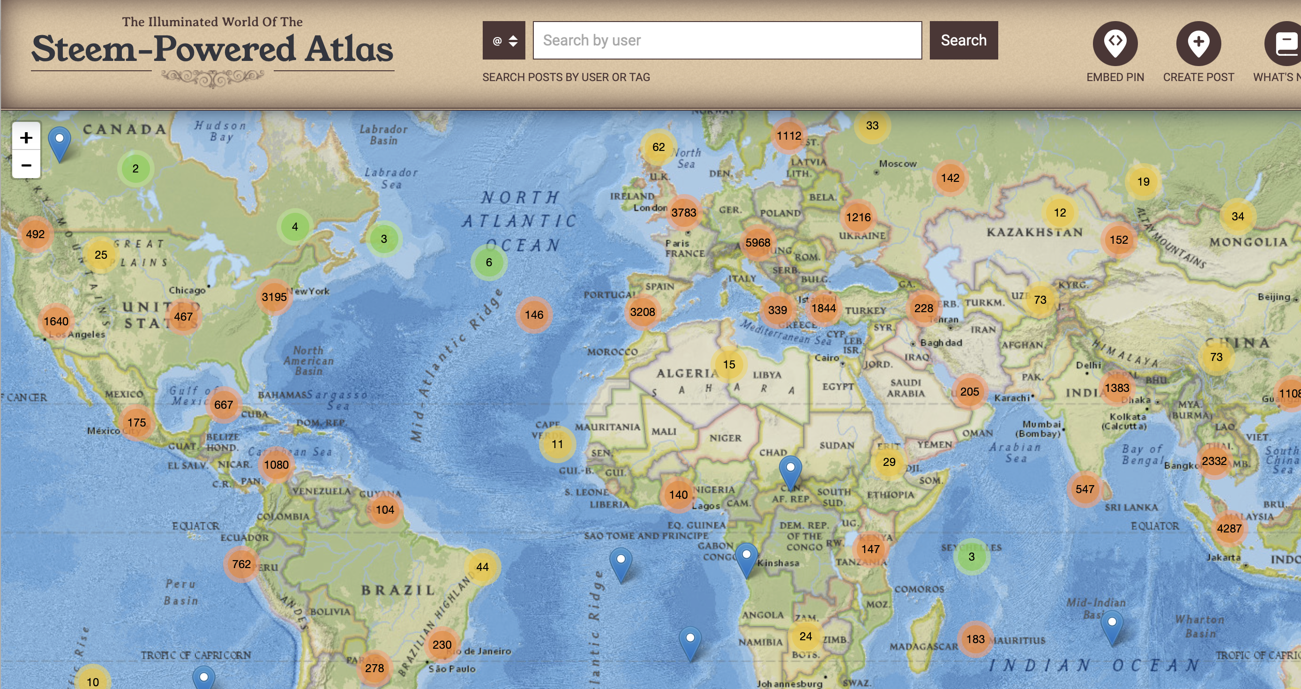Viewport: 1301px width, 689px height.
Task: Zoom out of the map
Action: [26, 165]
